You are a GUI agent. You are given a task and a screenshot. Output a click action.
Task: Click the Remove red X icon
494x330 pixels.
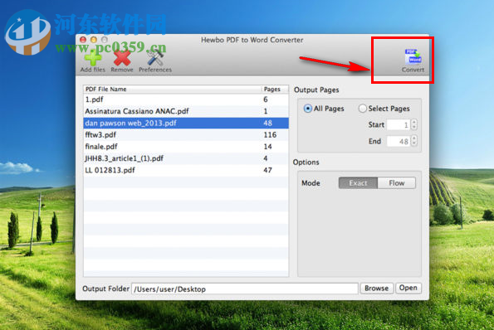coord(122,57)
